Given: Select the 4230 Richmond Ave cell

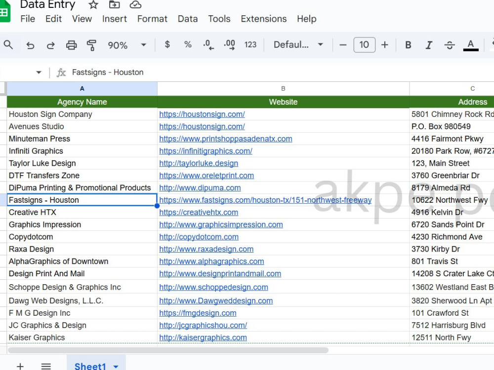Looking at the screenshot, I should click(452, 237).
